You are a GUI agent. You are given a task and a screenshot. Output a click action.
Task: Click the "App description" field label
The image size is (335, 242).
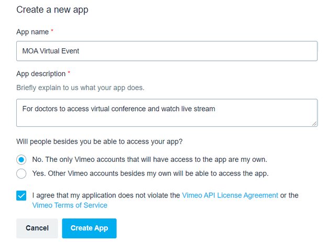(x=41, y=74)
